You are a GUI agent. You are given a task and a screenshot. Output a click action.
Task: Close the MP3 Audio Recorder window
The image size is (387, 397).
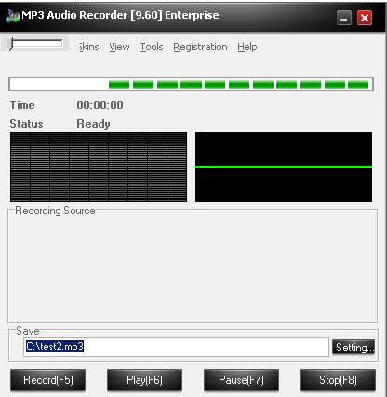(x=365, y=18)
